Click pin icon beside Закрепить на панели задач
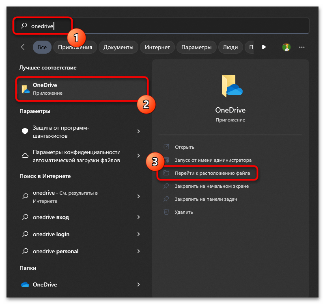The image size is (325, 304). coord(166,199)
